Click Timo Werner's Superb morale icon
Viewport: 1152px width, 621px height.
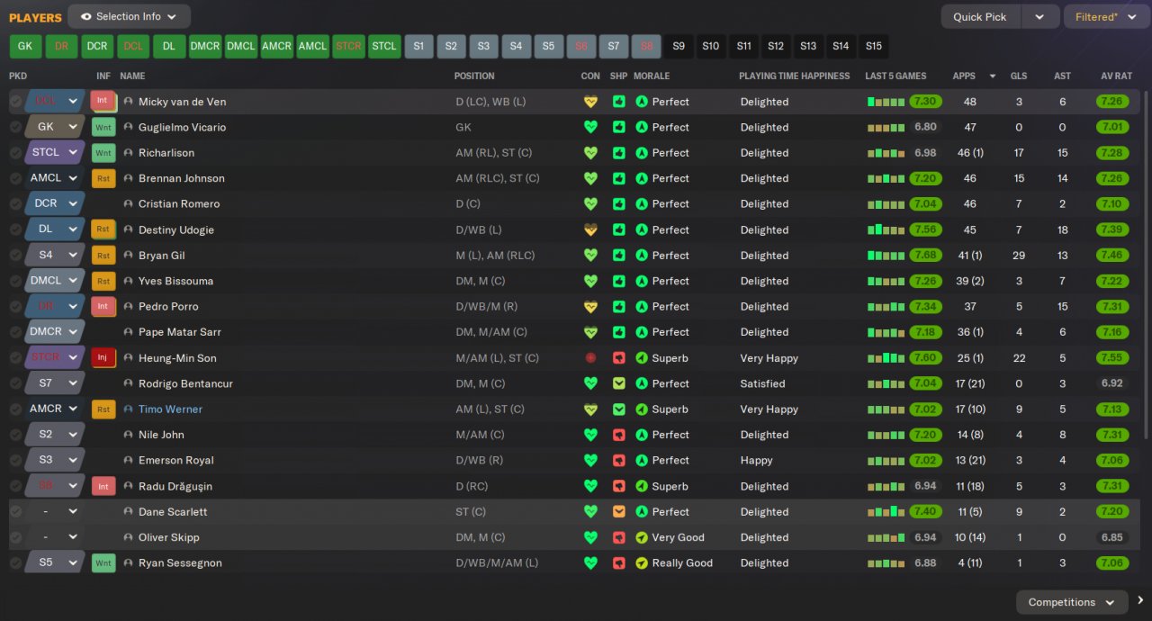[x=642, y=409]
